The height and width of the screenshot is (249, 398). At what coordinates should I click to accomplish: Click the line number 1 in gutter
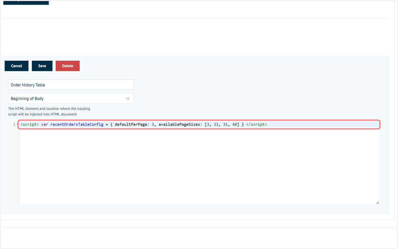(14, 124)
